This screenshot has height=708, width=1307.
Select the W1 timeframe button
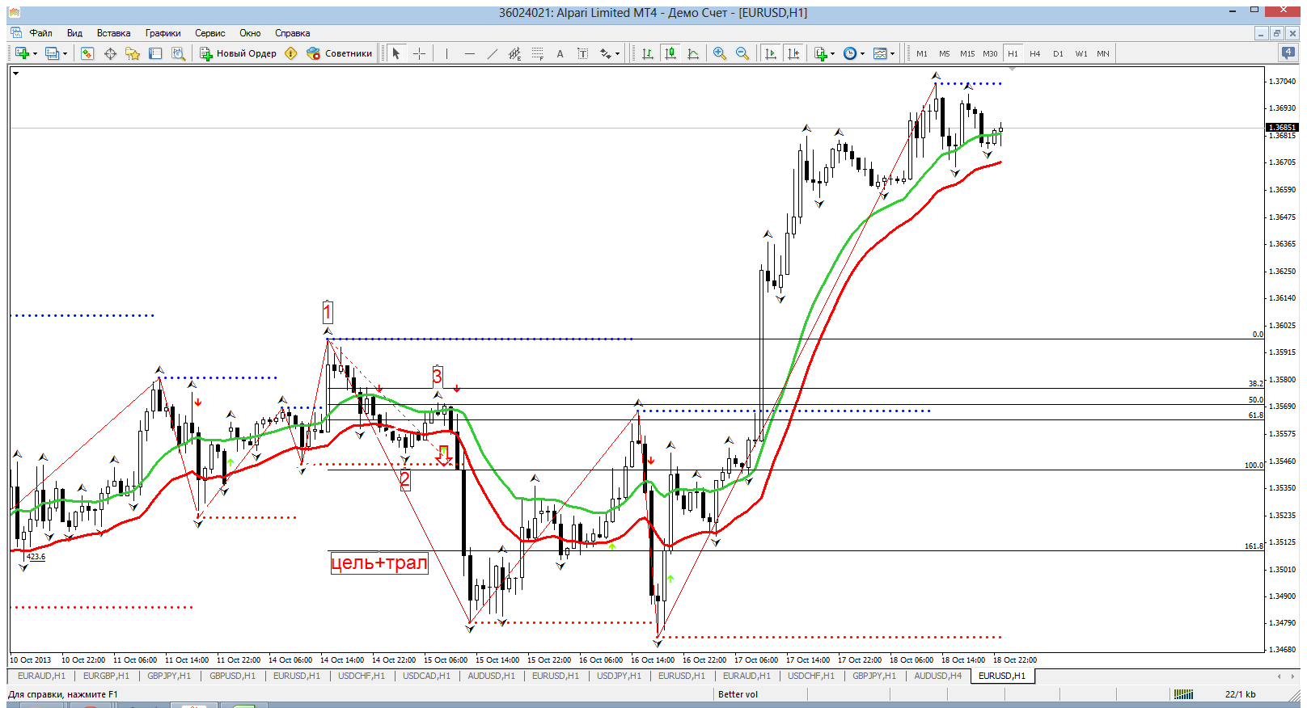[1081, 53]
